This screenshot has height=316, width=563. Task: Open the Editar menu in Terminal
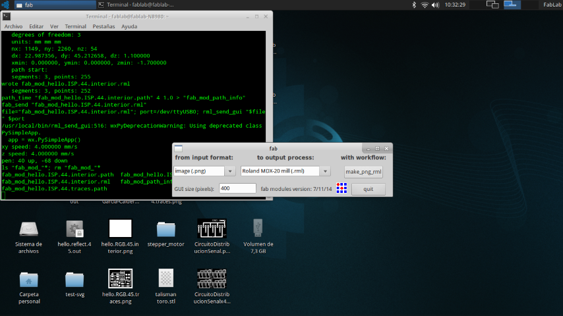(36, 26)
